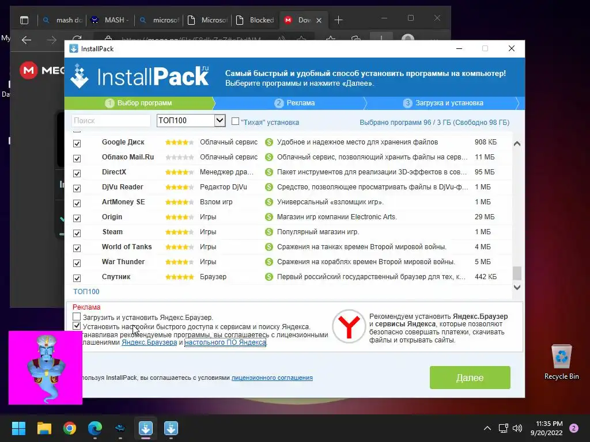Open Recycle Bin on desktop
The width and height of the screenshot is (590, 442).
click(561, 362)
